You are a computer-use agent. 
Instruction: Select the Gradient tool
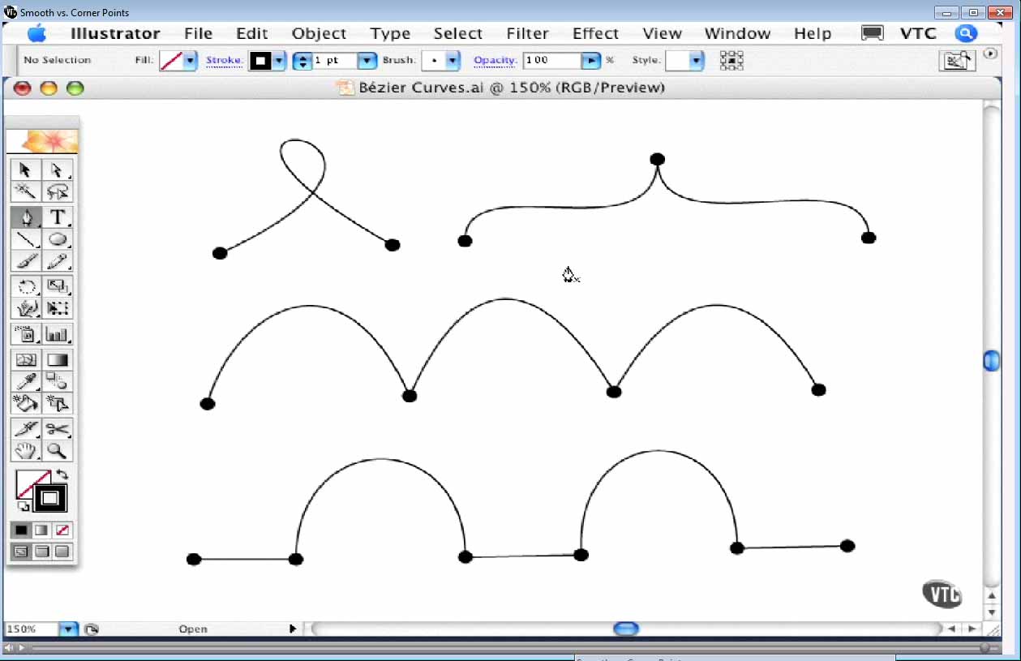(x=57, y=359)
